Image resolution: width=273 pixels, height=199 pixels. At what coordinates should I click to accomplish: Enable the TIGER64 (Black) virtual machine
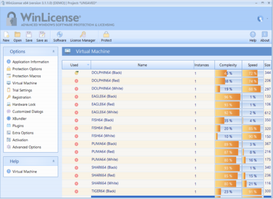pyautogui.click(x=76, y=191)
